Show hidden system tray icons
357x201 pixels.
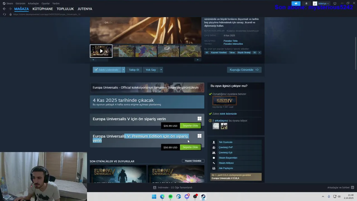[x=323, y=197]
